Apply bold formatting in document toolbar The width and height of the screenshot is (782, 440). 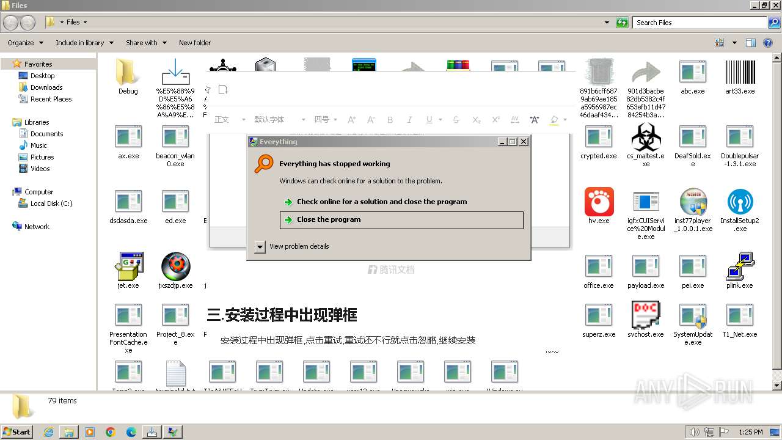390,120
